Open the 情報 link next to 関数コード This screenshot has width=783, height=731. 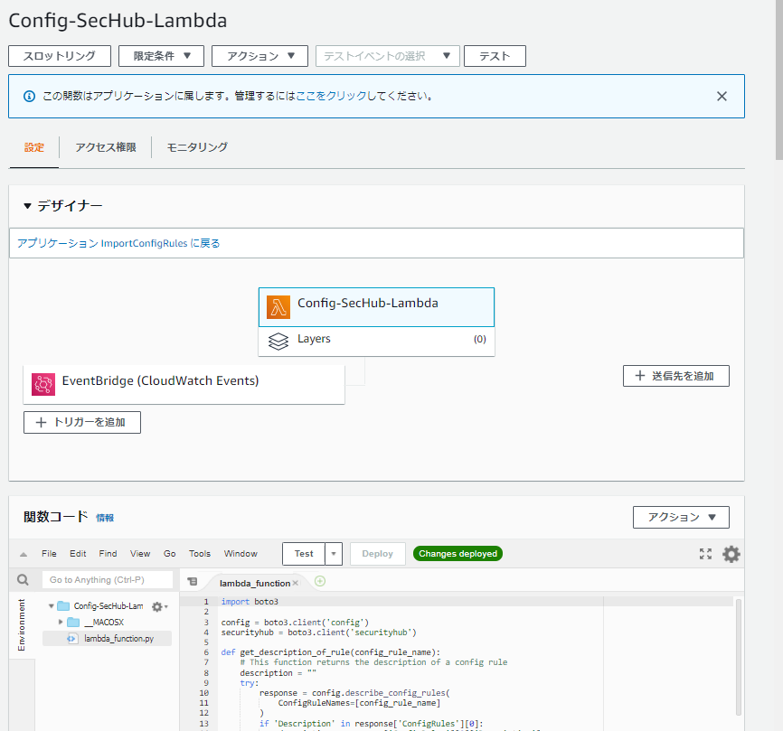[x=105, y=518]
